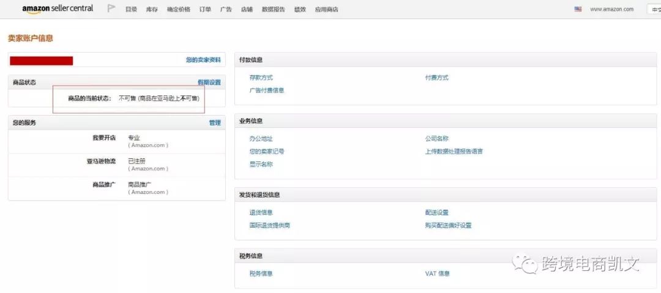Click the US flag marketplace icon
The image size is (661, 293).
tap(578, 9)
